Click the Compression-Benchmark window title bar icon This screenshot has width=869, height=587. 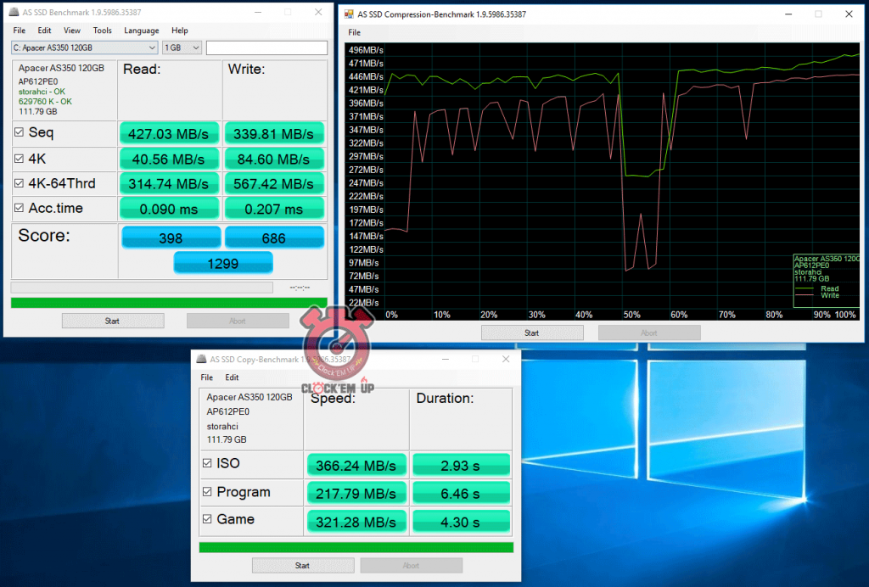349,14
